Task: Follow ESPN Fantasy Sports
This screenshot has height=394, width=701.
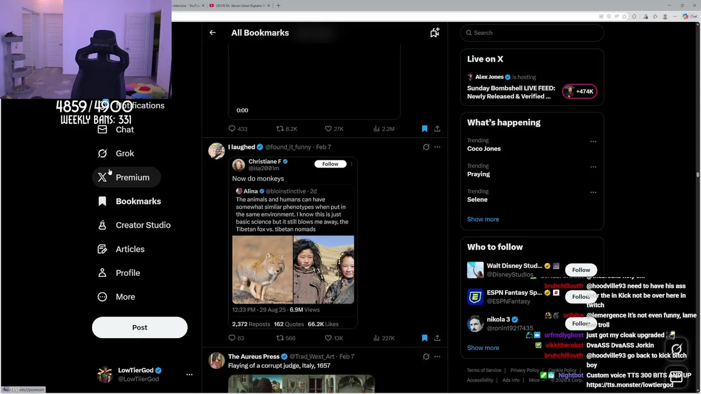Action: coord(581,297)
